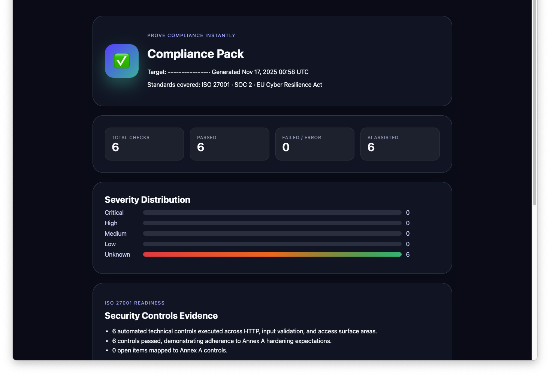550x376 pixels.
Task: Click the green checkmark Compliance Pack icon
Action: pyautogui.click(x=122, y=61)
